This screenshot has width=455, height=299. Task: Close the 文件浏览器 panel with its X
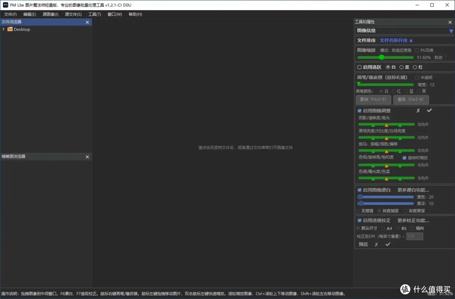pos(87,22)
